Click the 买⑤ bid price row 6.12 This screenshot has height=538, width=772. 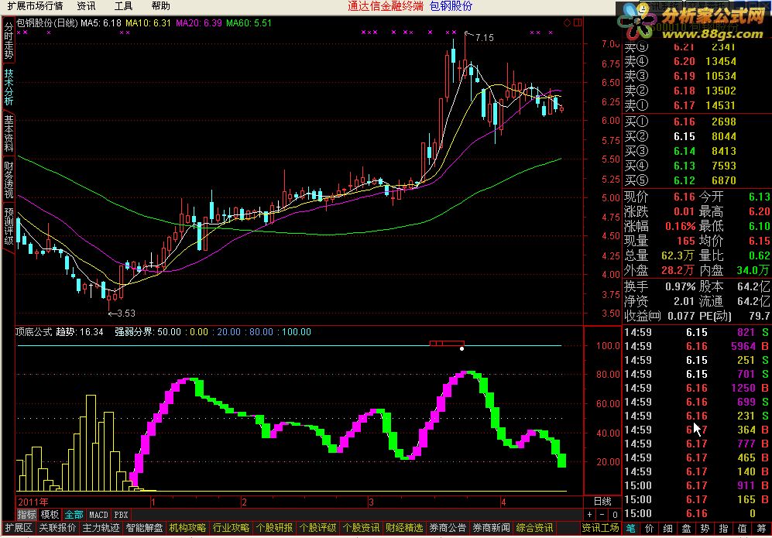click(x=696, y=180)
